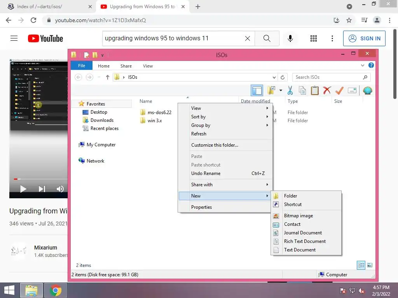
Task: Open the recent locations dropdown arrow
Action: (99, 77)
